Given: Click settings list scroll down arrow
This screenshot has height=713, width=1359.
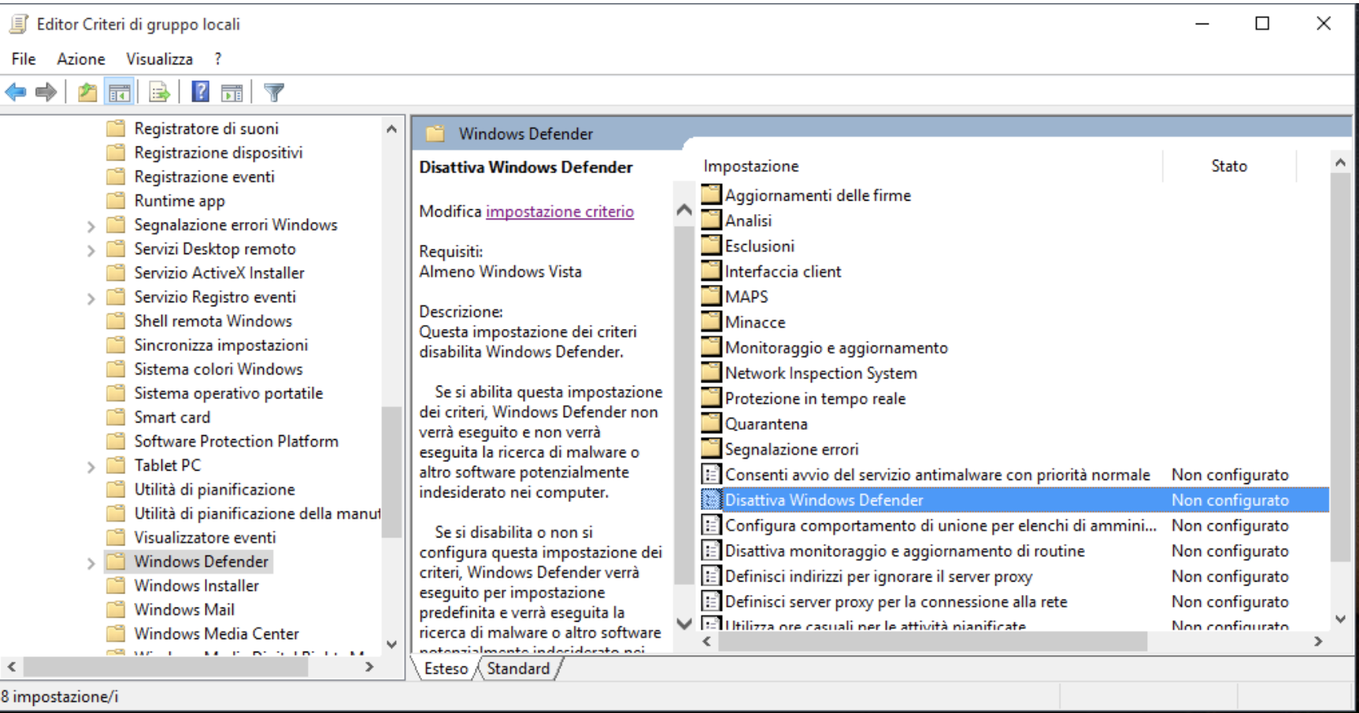Looking at the screenshot, I should (x=1340, y=619).
